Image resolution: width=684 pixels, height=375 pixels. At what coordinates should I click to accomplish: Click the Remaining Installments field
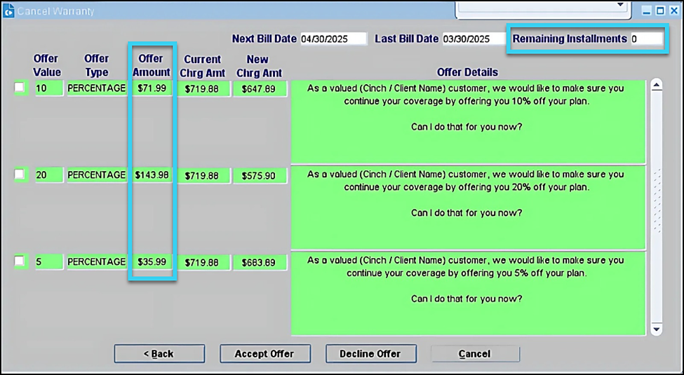click(645, 39)
